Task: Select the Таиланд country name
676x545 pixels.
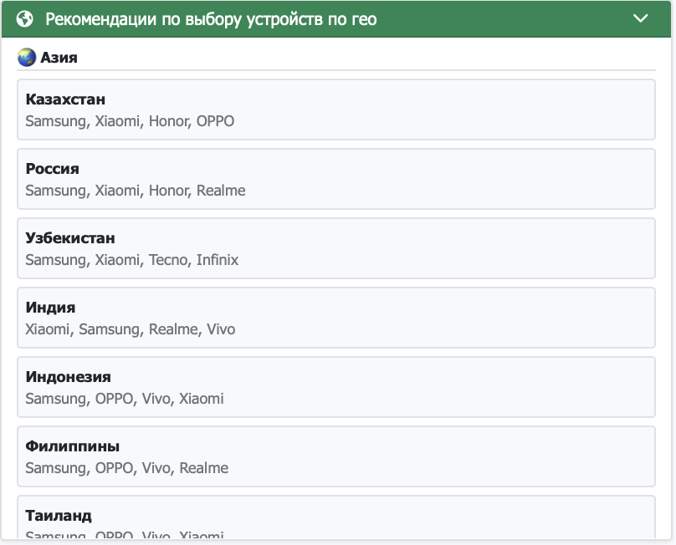Action: 59,515
